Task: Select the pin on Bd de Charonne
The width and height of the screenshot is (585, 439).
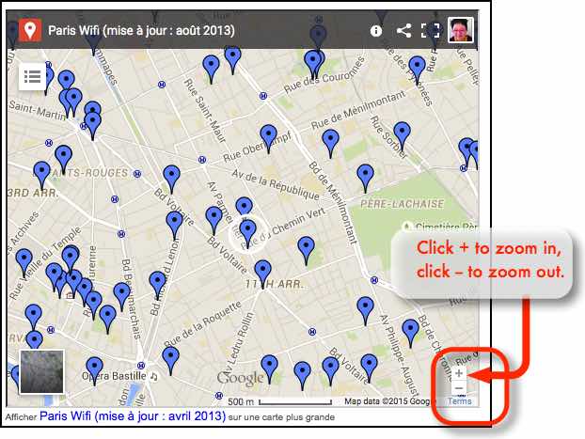Action: point(411,334)
